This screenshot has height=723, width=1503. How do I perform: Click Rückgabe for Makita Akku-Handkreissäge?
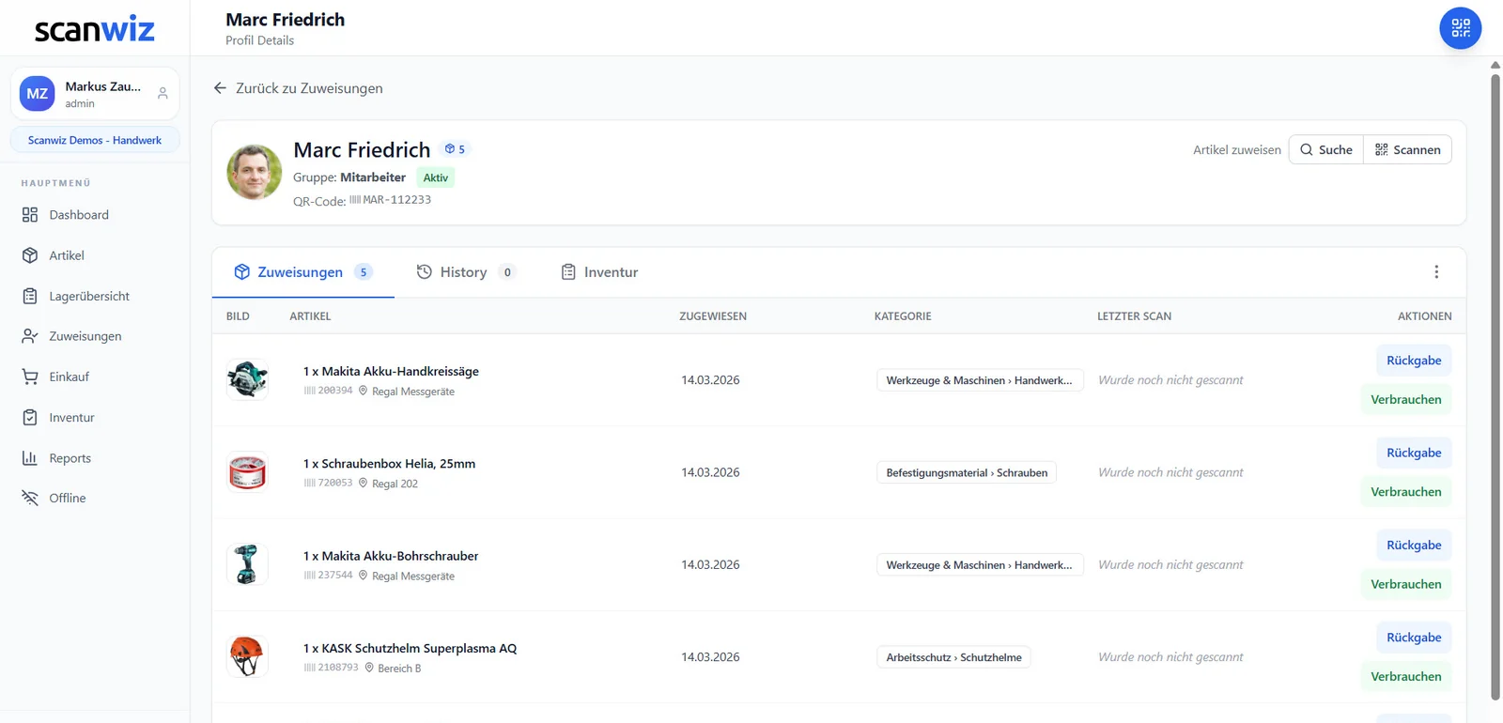tap(1414, 361)
